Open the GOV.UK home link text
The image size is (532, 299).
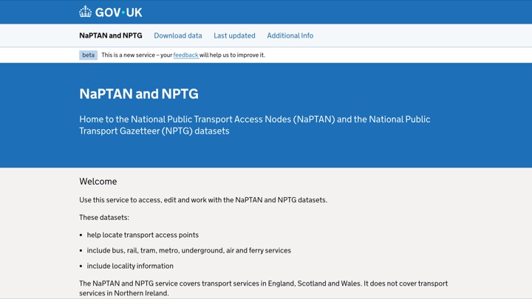[118, 13]
